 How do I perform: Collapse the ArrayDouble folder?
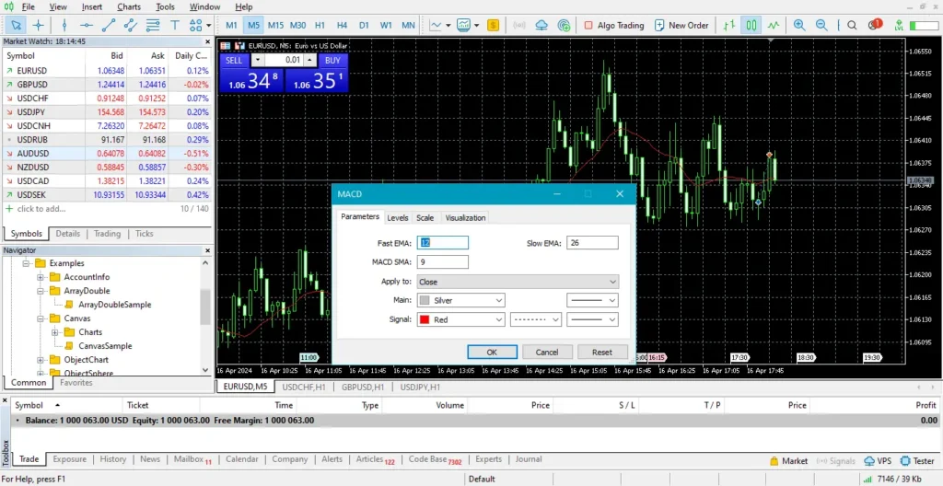pyautogui.click(x=41, y=291)
